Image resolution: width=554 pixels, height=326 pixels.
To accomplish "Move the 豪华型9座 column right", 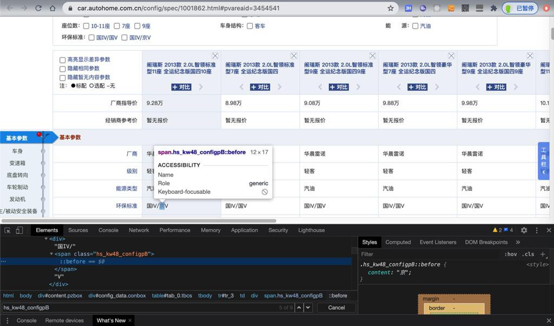I will pos(516,87).
